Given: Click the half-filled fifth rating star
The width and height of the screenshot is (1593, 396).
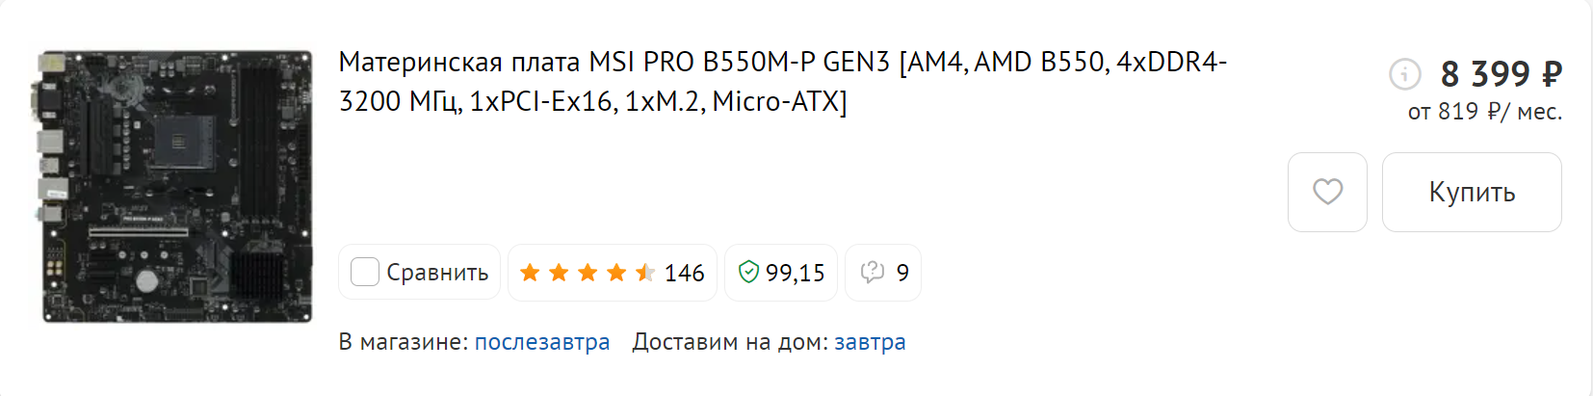Looking at the screenshot, I should 645,273.
